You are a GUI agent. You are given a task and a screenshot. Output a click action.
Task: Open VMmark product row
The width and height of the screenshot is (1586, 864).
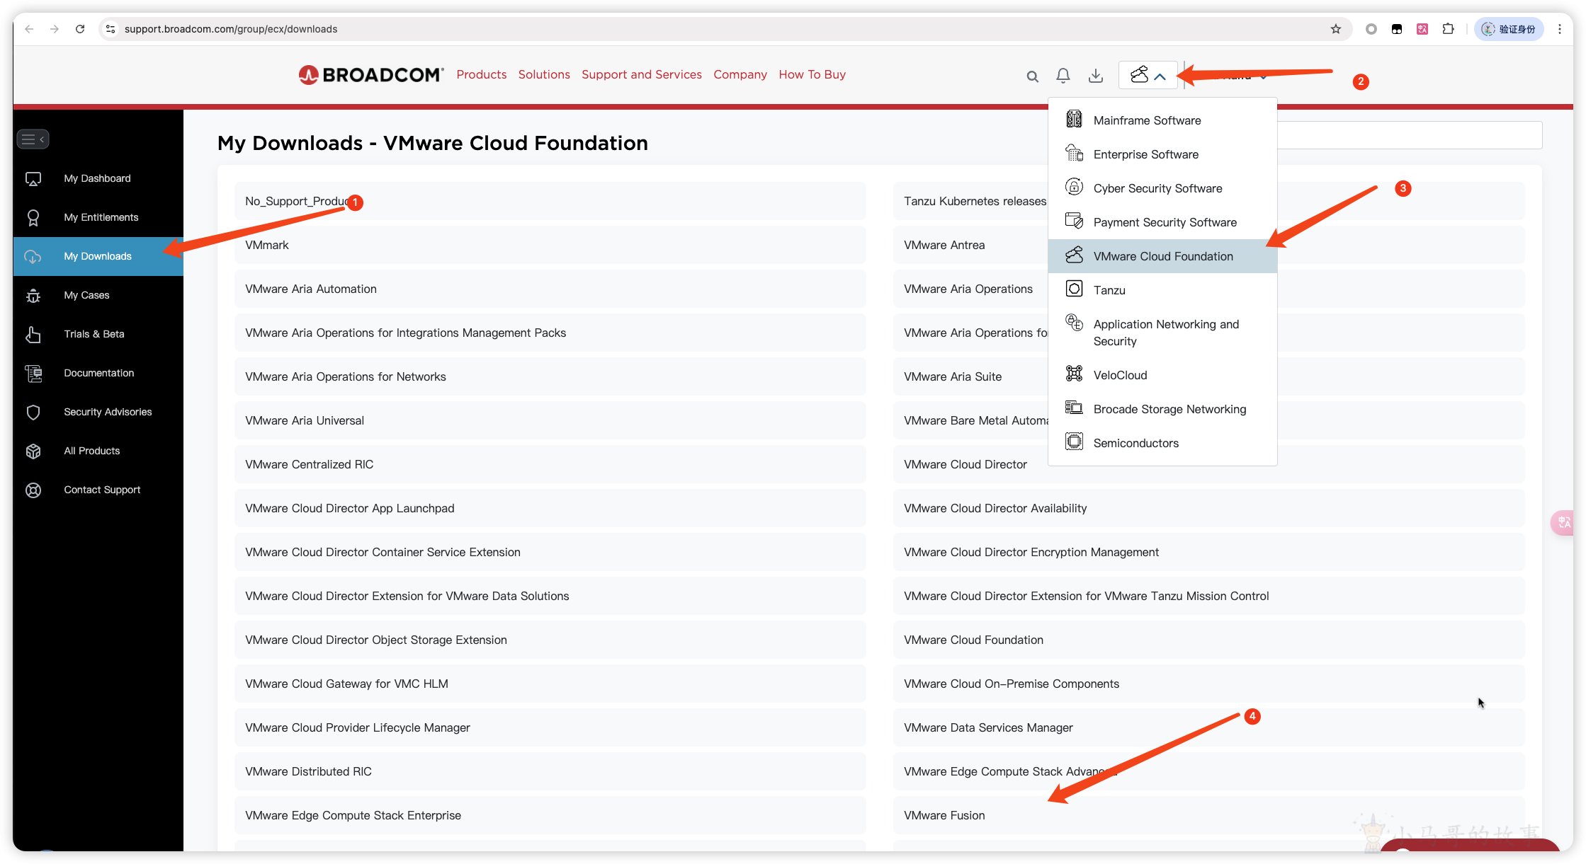pos(550,245)
